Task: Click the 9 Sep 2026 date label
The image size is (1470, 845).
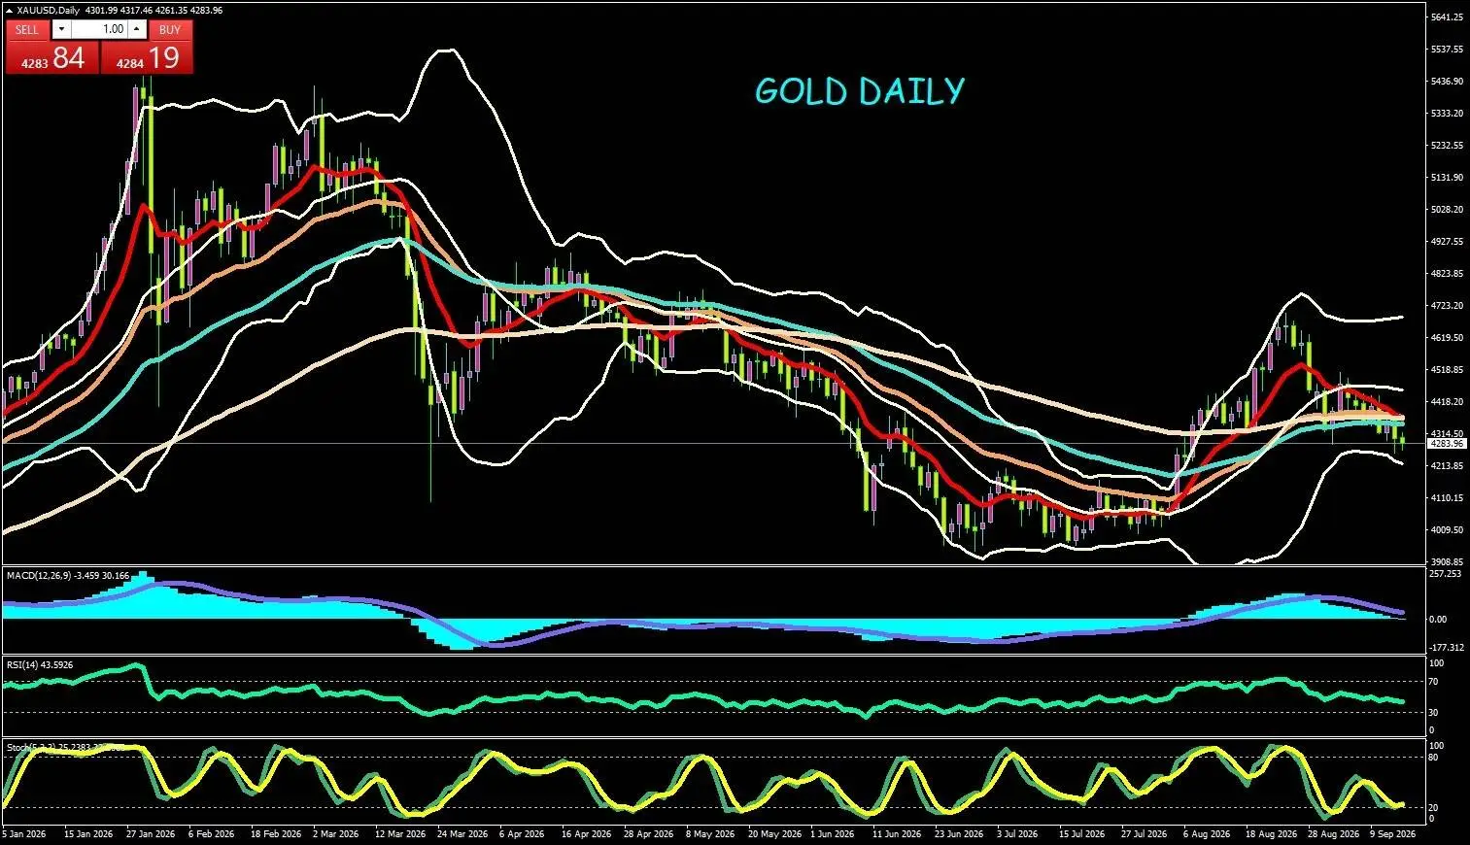Action: click(x=1392, y=834)
